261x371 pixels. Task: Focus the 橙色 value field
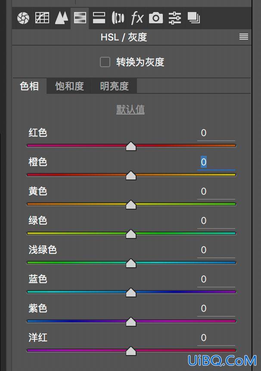coord(216,163)
